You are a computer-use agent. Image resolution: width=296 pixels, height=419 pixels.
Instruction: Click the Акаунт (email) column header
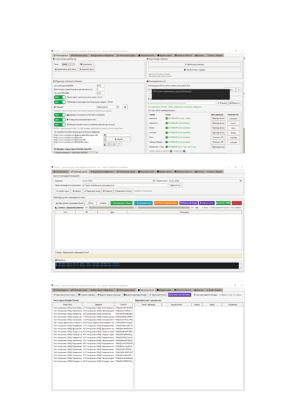click(176, 304)
